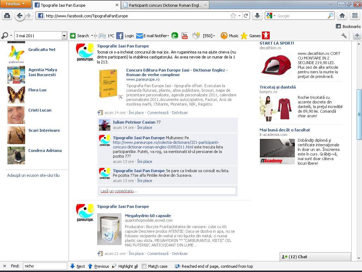This screenshot has width=362, height=272.
Task: Open the E-mail Notifier envelope icon
Action: tap(139, 36)
